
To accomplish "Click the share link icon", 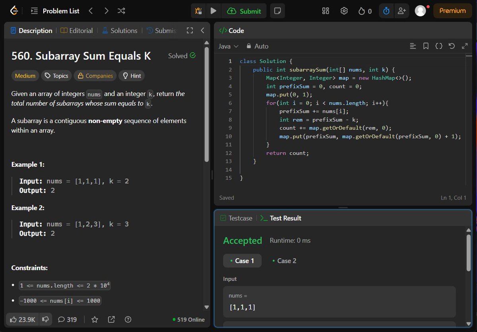I will 111,319.
